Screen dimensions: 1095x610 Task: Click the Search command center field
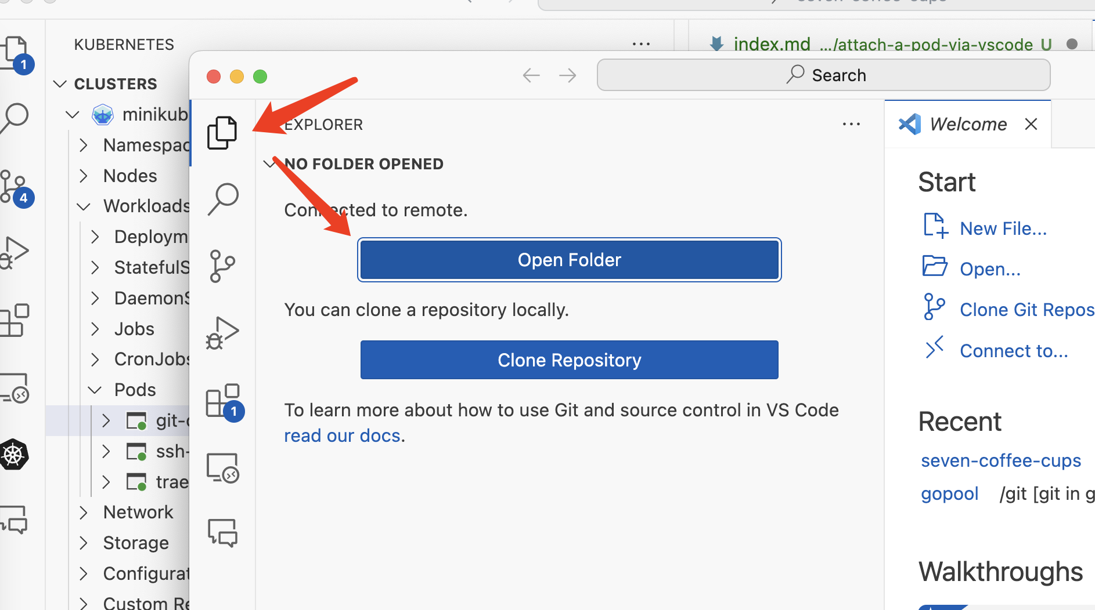click(x=823, y=75)
